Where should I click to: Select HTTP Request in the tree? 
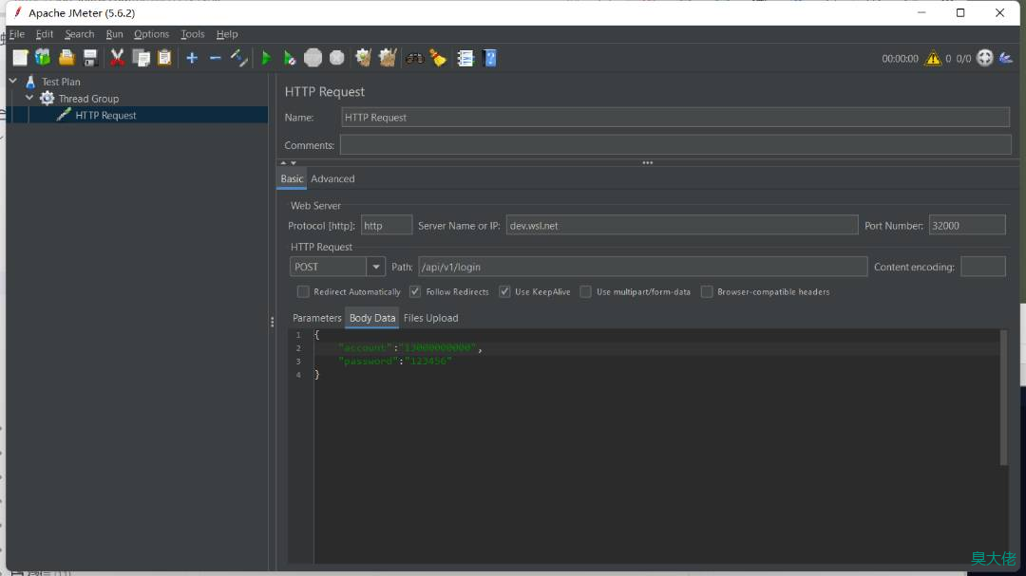(105, 115)
